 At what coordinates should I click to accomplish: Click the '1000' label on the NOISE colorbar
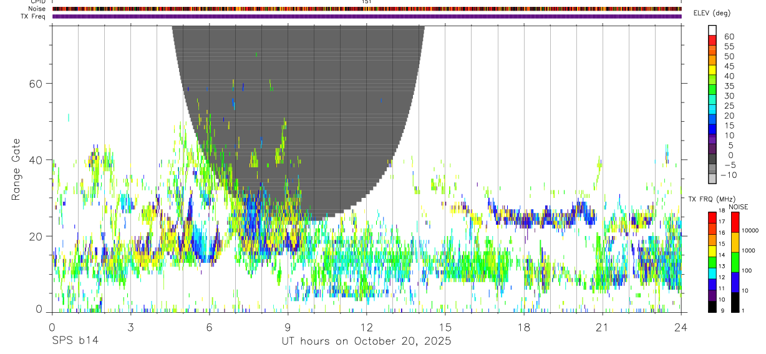point(749,250)
